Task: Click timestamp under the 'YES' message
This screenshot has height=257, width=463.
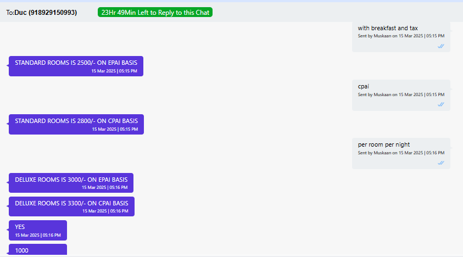Action: click(x=38, y=235)
